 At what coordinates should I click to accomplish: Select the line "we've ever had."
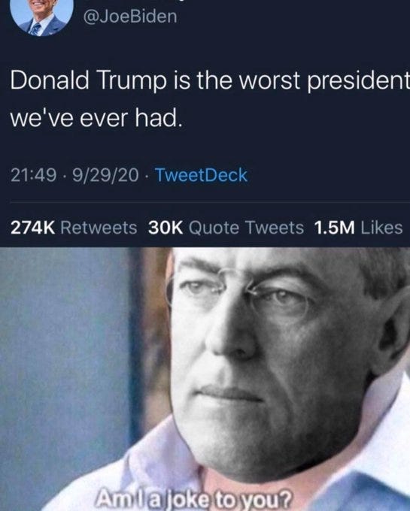pyautogui.click(x=96, y=118)
